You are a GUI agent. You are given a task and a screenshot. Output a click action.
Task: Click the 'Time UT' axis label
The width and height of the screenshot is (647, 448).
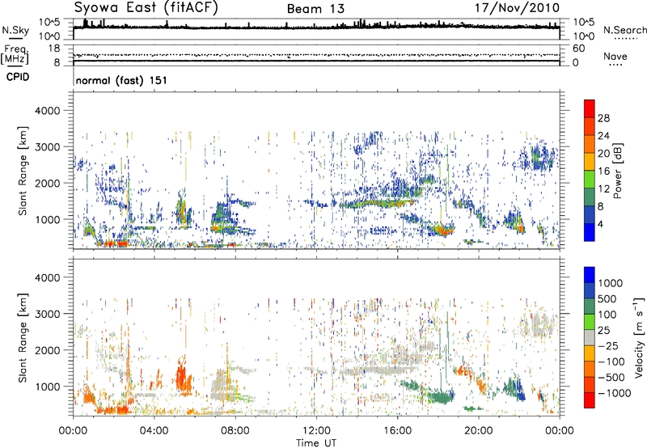click(x=316, y=442)
